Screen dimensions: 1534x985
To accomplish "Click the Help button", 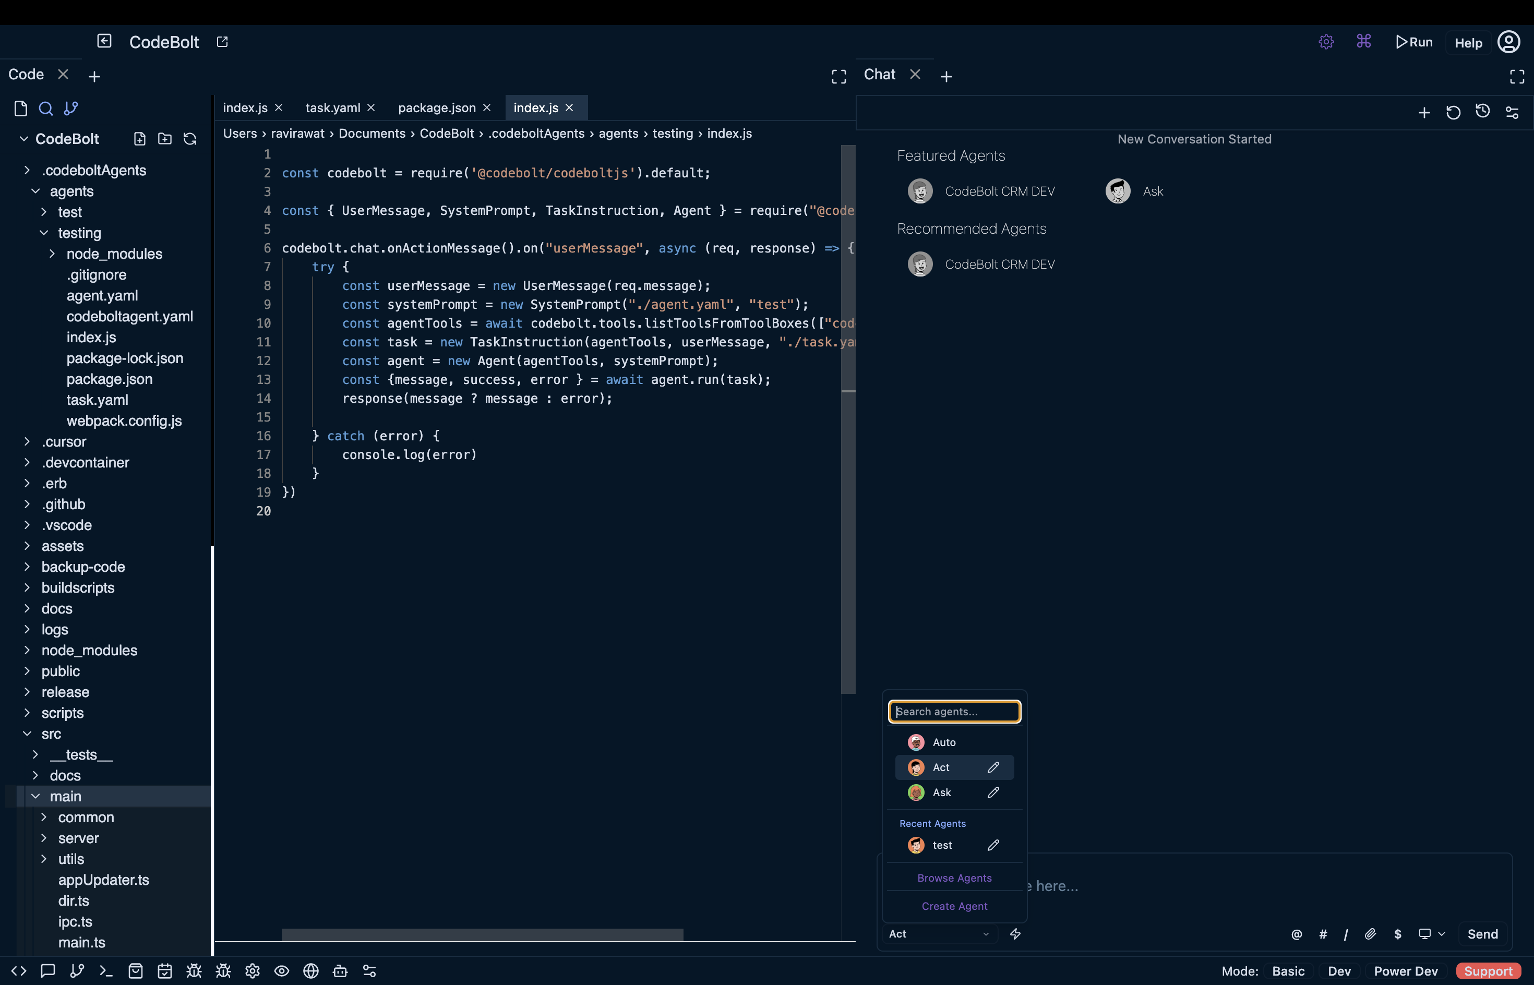I will tap(1468, 43).
